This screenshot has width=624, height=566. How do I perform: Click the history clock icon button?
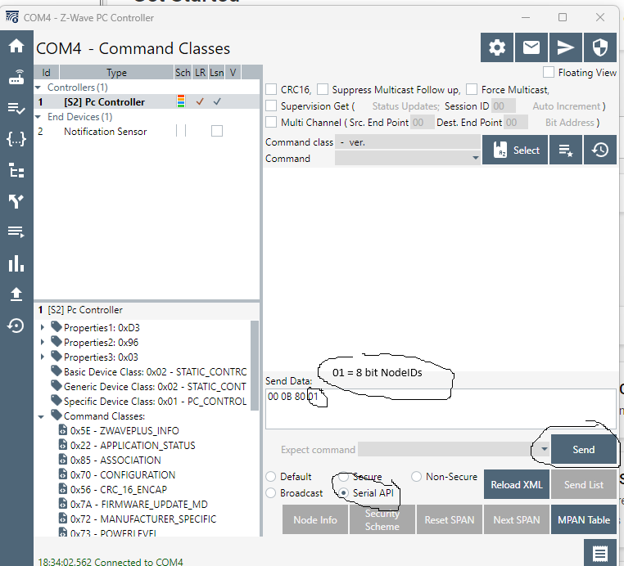[600, 150]
